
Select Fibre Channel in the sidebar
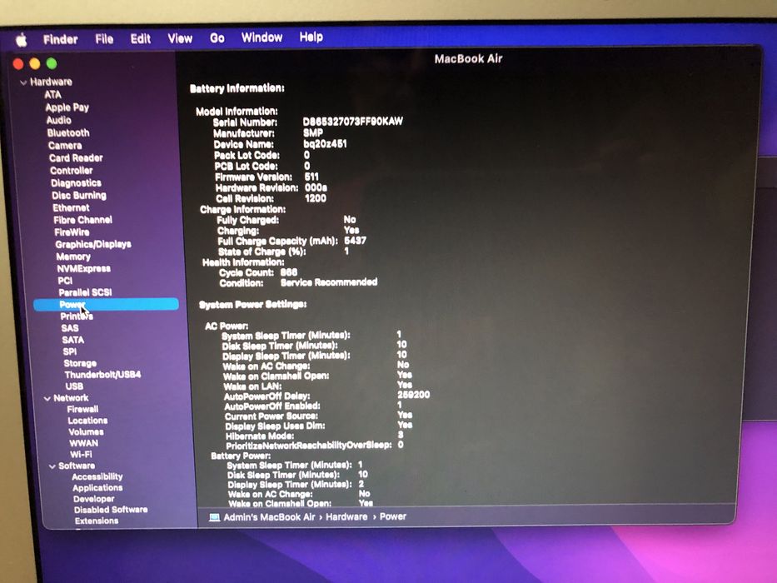(x=82, y=220)
